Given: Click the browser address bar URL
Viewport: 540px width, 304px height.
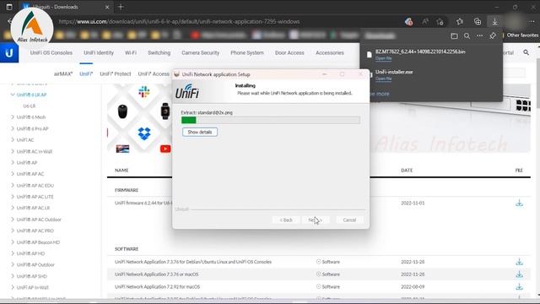Looking at the screenshot, I should point(179,22).
